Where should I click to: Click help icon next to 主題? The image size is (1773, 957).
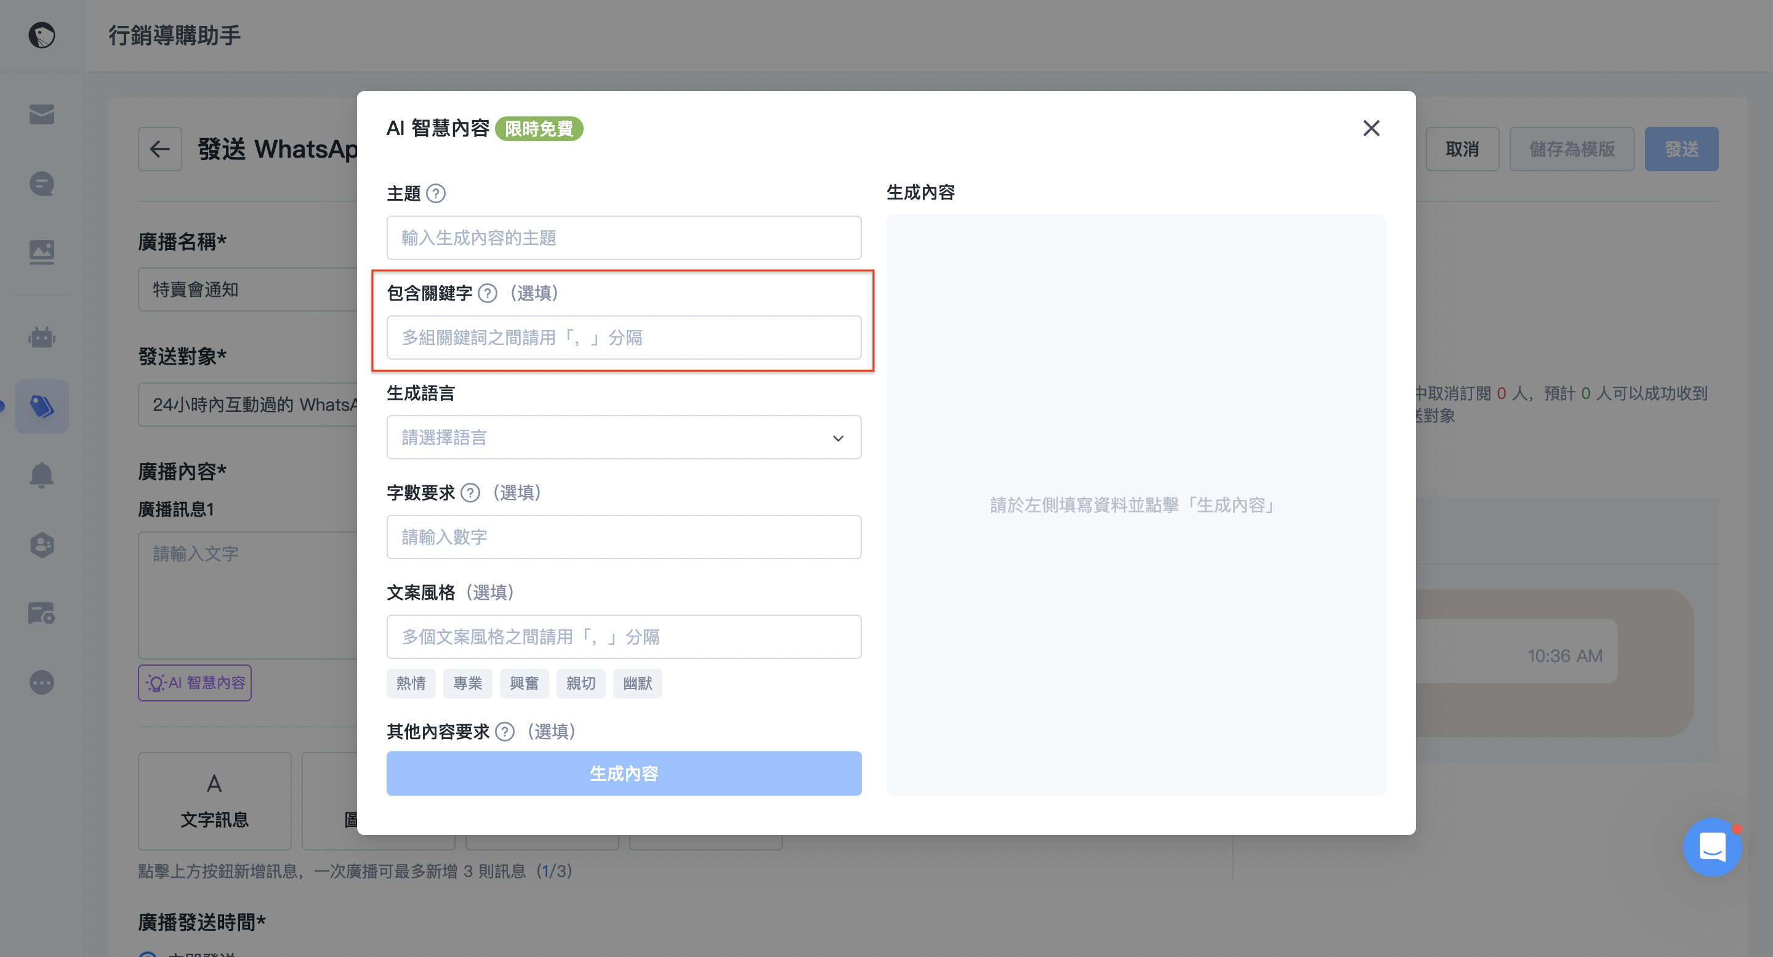(x=436, y=193)
